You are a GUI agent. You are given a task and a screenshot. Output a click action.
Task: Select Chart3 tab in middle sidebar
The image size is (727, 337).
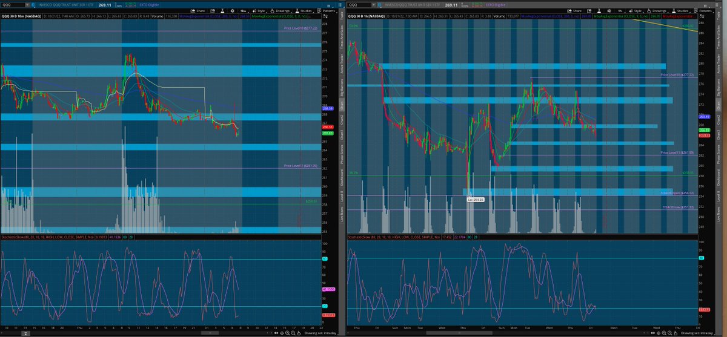[x=342, y=134]
